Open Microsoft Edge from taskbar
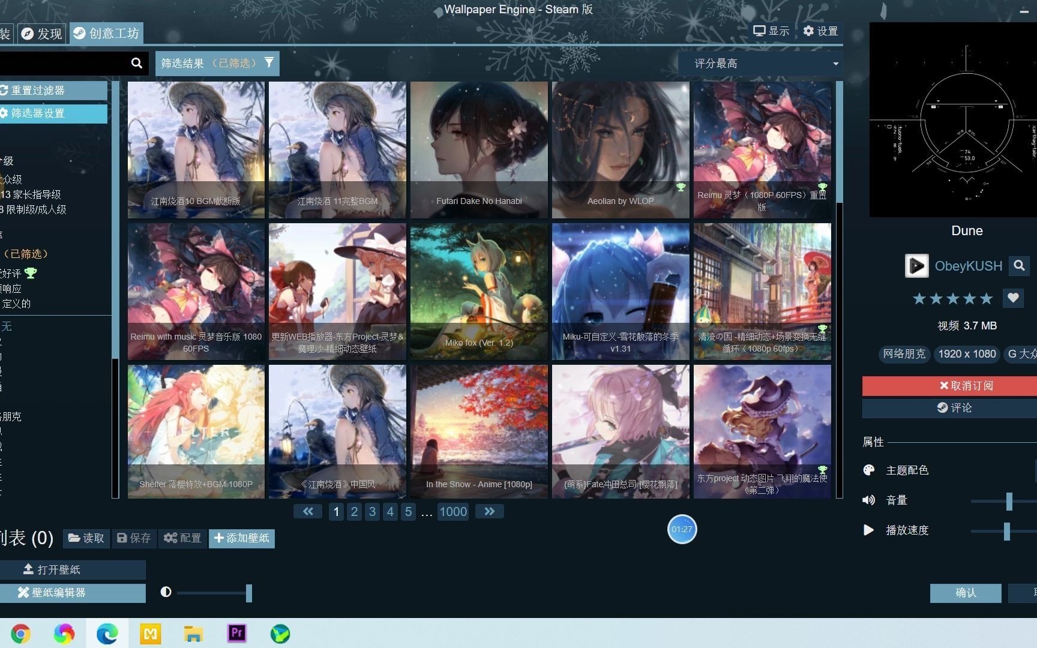The width and height of the screenshot is (1037, 648). (x=107, y=634)
